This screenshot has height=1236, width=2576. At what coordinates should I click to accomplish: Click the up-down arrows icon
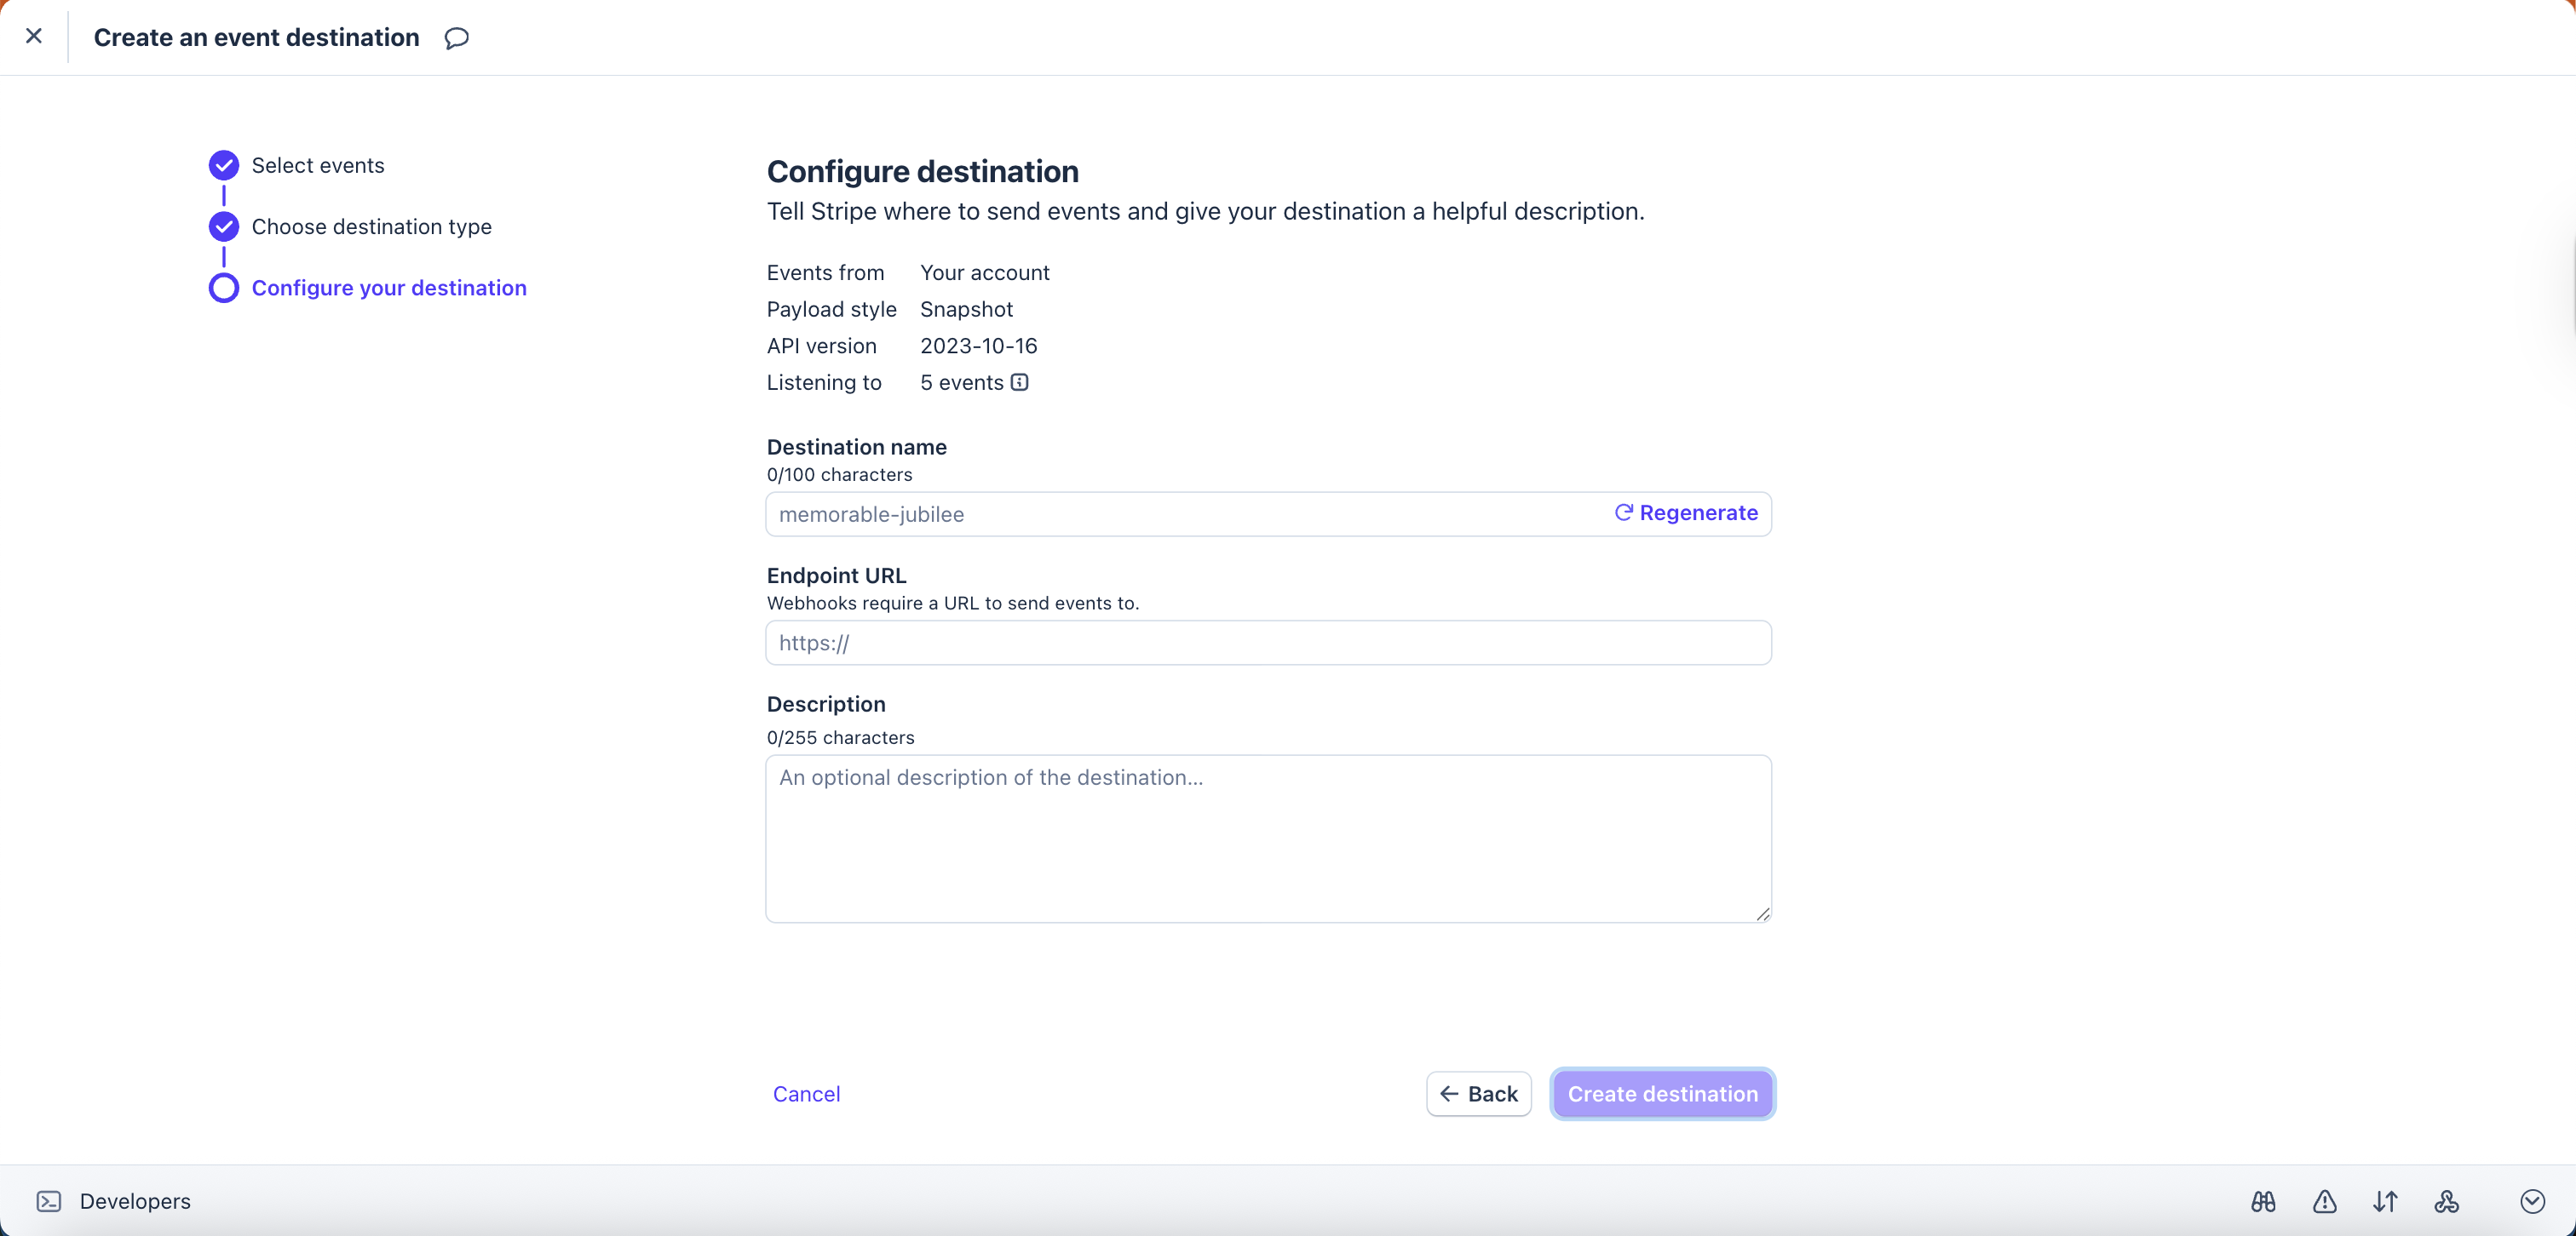click(x=2385, y=1201)
